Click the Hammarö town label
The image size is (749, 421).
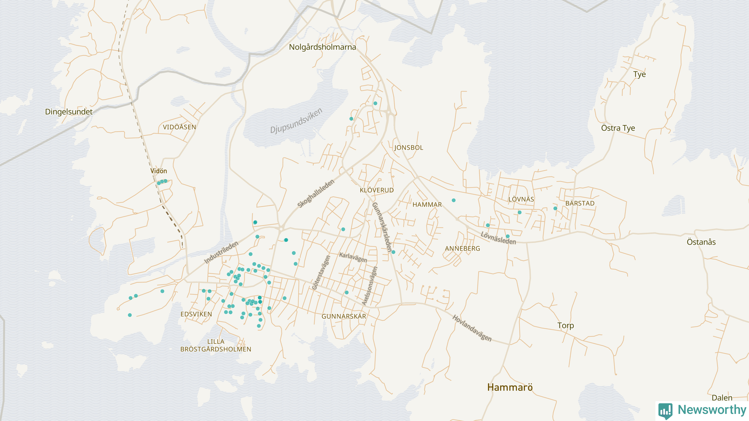click(x=510, y=387)
